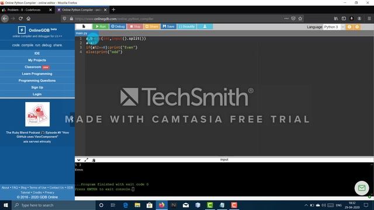Close the Codeforces browser tab

[50, 10]
